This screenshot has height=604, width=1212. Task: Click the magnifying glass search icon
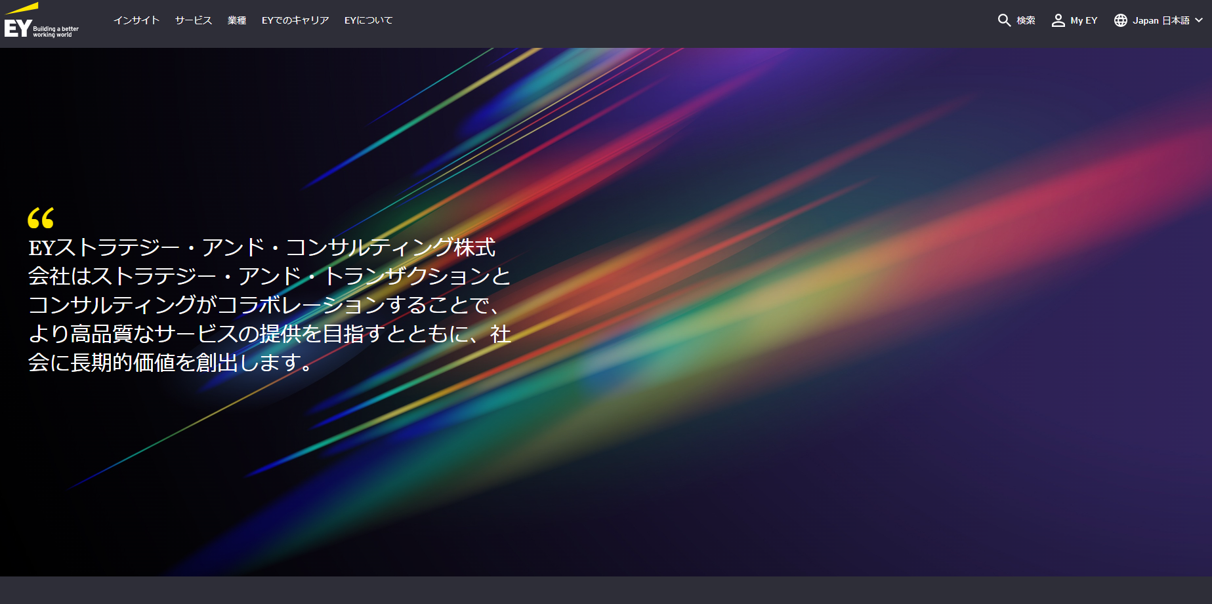tap(1004, 20)
